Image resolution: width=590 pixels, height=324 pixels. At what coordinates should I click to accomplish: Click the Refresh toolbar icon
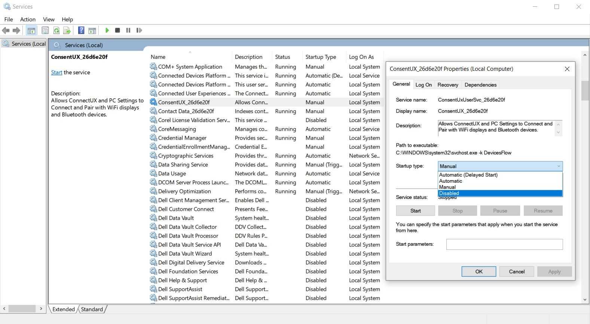point(56,30)
